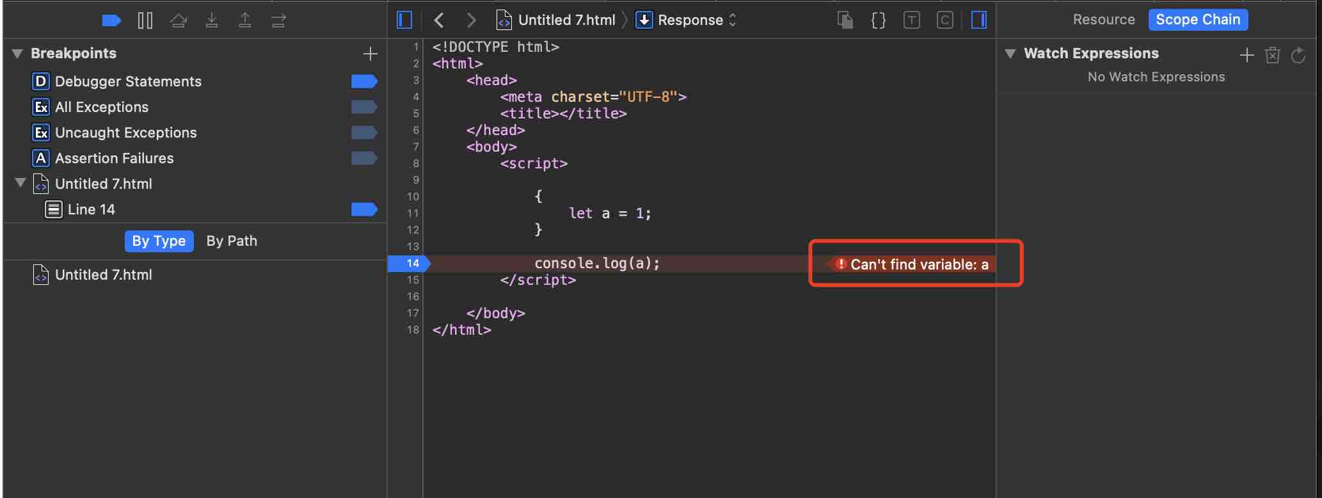Click the Step next-statement icon

278,21
